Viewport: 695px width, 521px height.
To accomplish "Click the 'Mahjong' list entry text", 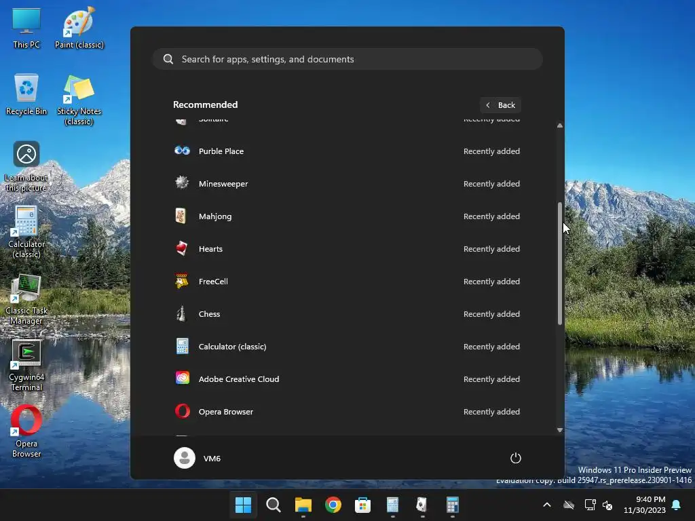I will pos(215,216).
